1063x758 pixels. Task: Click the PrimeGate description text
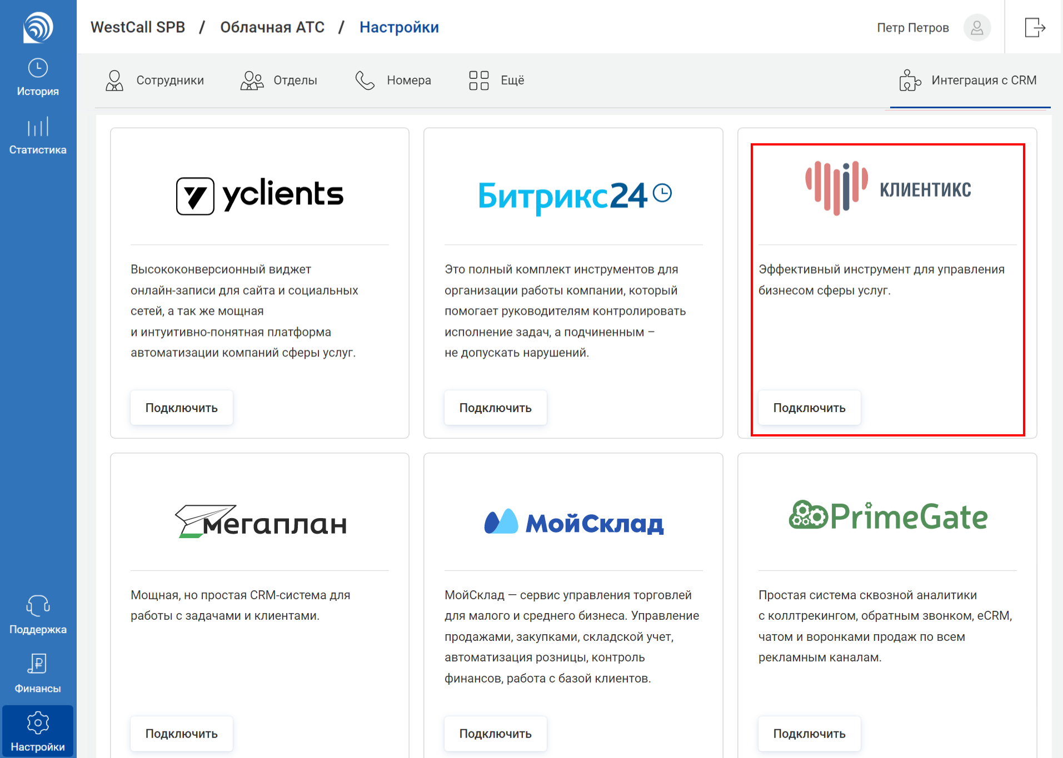tap(885, 626)
